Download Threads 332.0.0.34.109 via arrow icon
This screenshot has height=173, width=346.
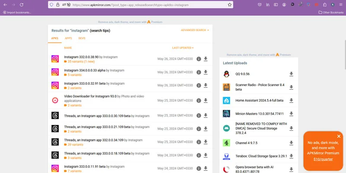click(206, 142)
